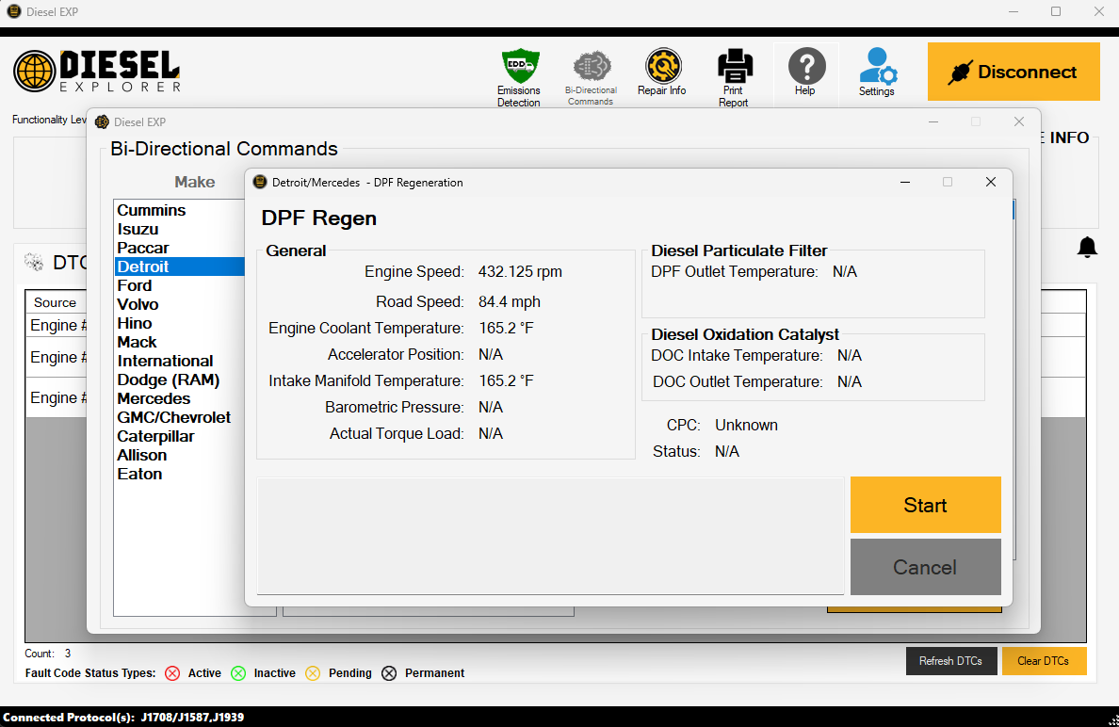Click the CPC value Unknown
The height and width of the screenshot is (727, 1119).
(747, 426)
